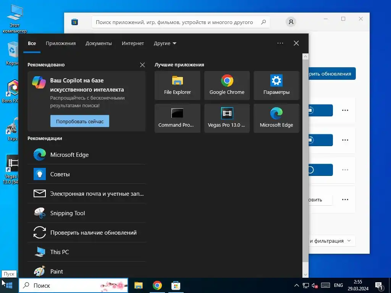Click the muted volume icon in tray
Screen dimensions: 391x293
pos(315,285)
